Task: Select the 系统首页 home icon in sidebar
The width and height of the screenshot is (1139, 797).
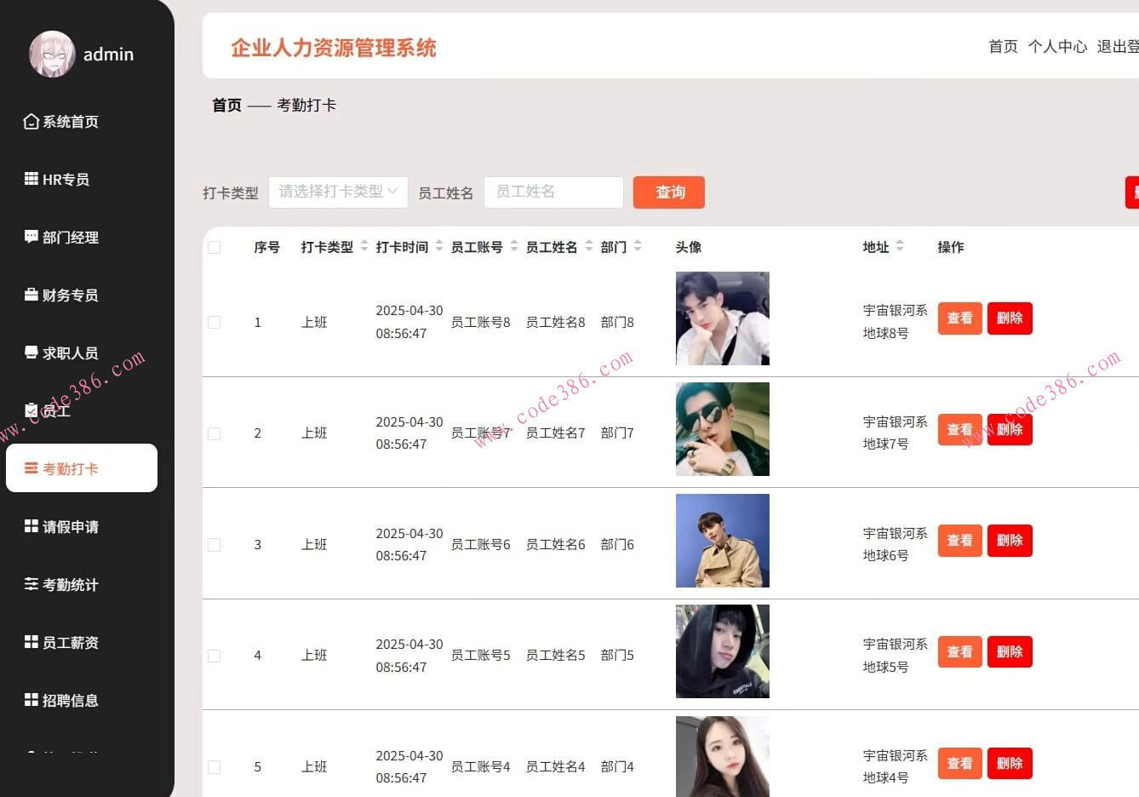Action: pyautogui.click(x=30, y=121)
